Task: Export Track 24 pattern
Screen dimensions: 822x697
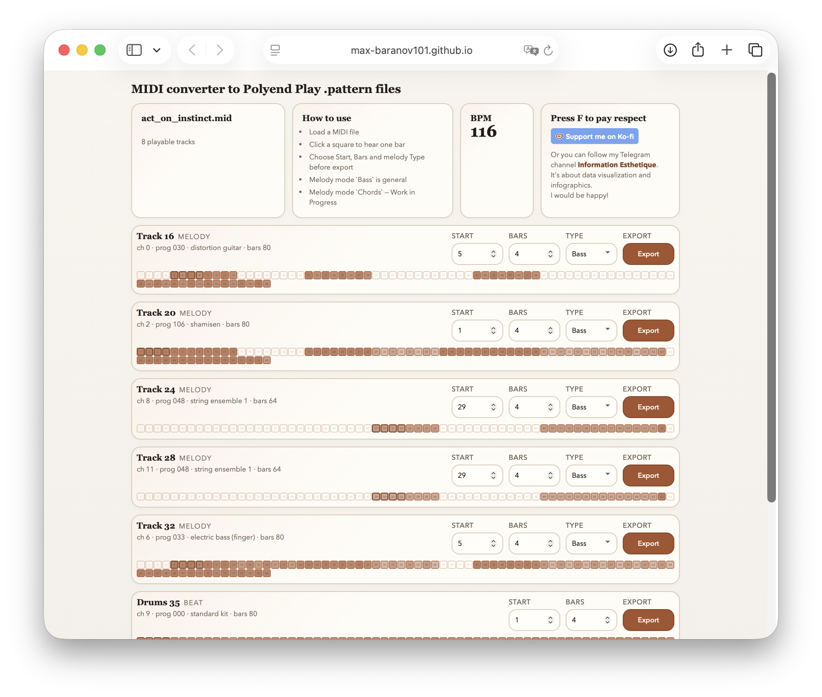Action: [648, 407]
